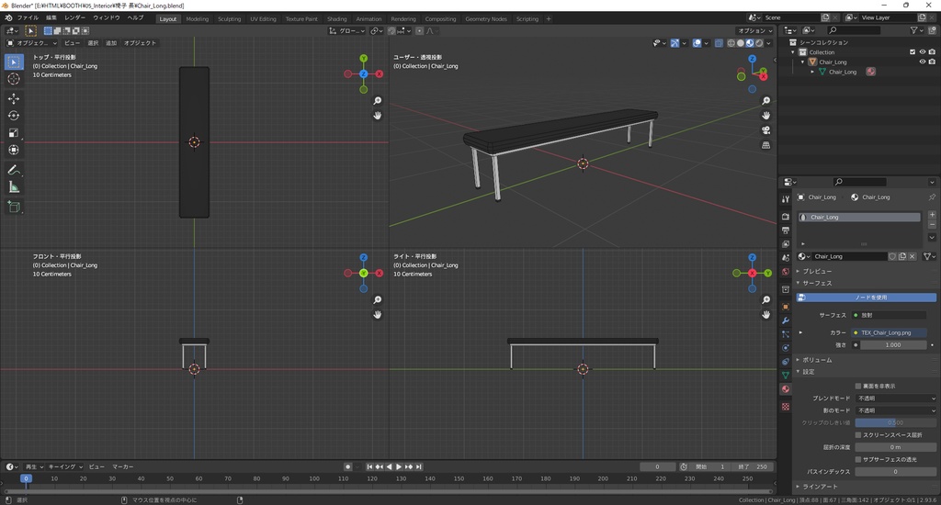
Task: Hide the Collection using its eye icon
Action: point(923,52)
